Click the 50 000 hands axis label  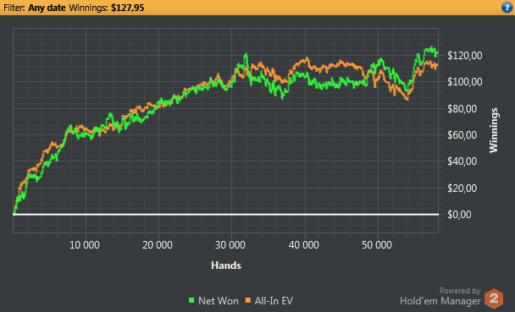[x=377, y=245]
